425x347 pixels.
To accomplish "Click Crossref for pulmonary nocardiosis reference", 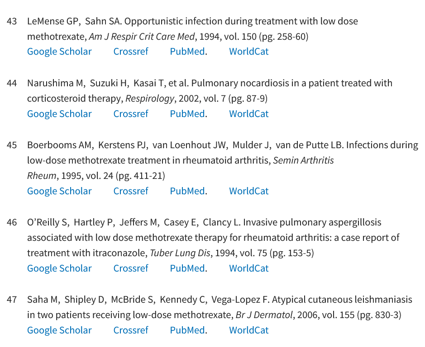I will [x=131, y=114].
